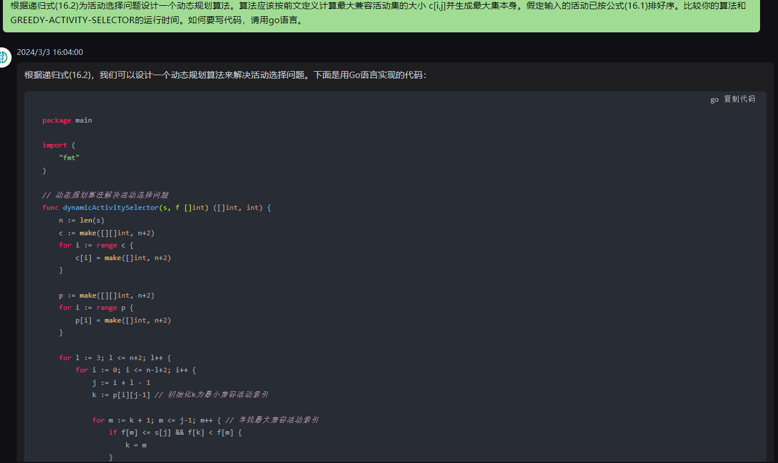
Task: Click the line c[i] = make([]int, n+2)
Action: 123,258
